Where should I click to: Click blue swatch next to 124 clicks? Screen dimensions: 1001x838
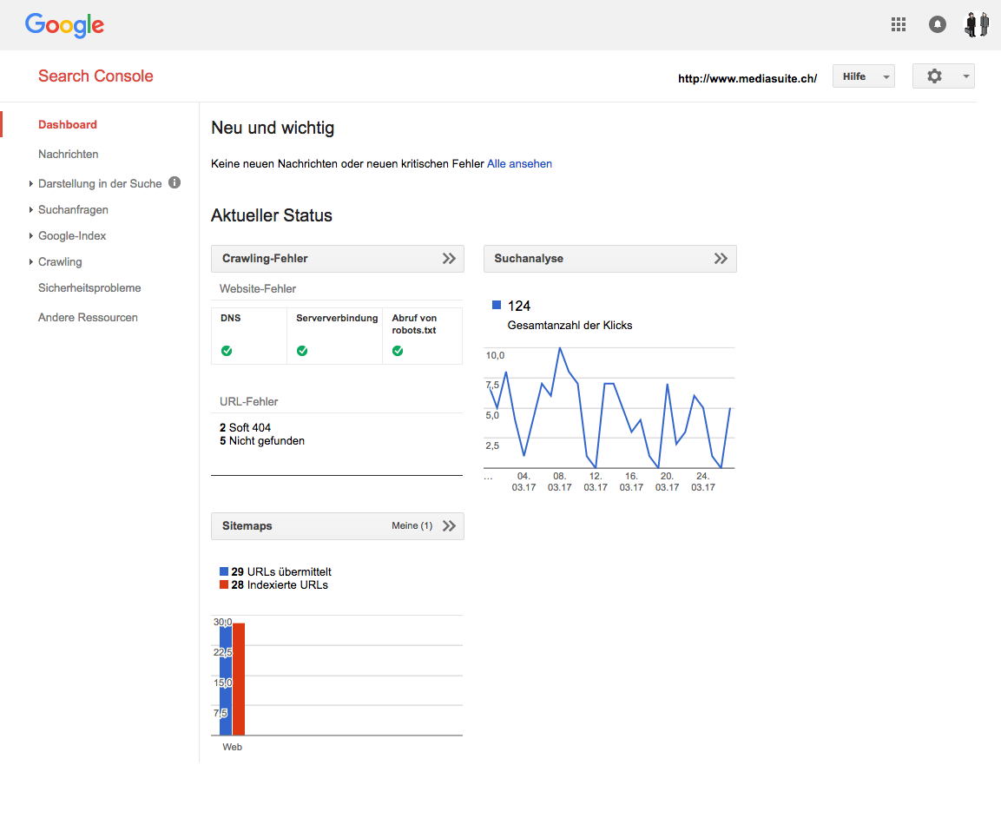coord(497,305)
